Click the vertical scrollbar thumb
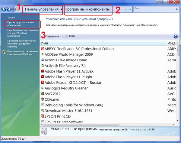Screen dimensions: 181x143 click(178, 50)
